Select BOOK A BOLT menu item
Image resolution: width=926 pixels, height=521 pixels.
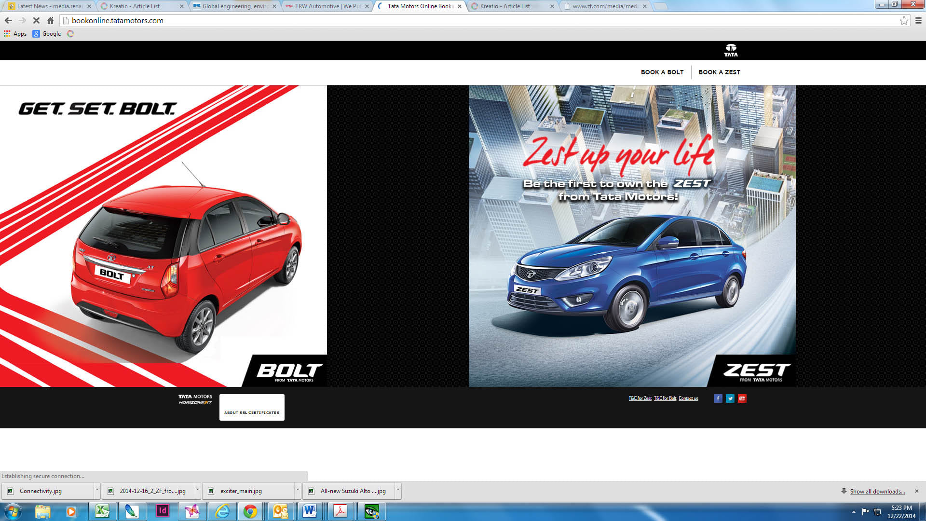[662, 72]
